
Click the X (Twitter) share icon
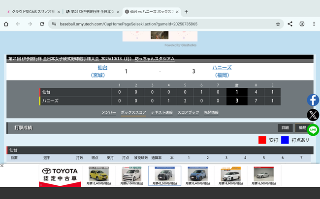(313, 115)
